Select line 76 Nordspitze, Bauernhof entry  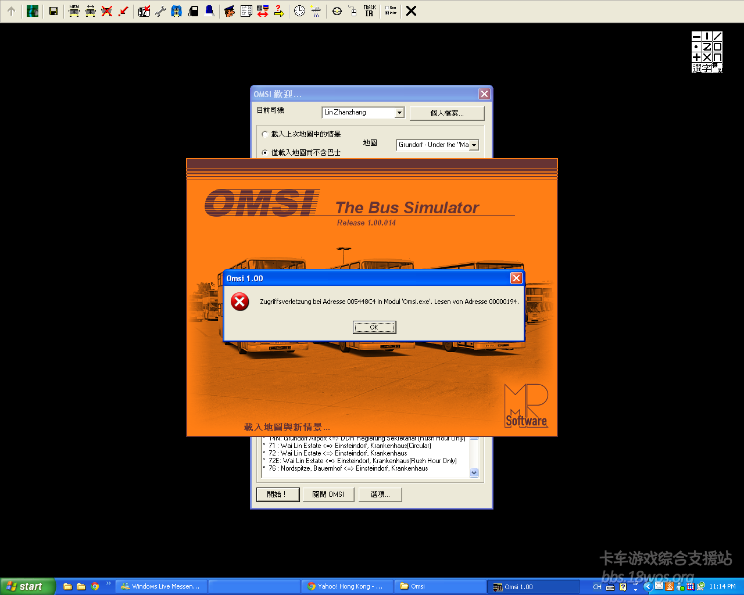click(345, 468)
